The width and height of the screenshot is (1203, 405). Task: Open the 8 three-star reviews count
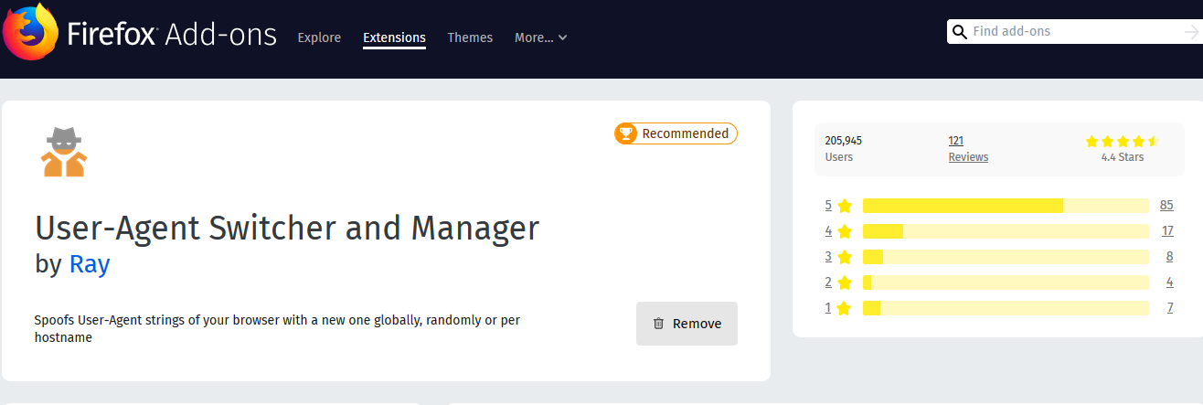coord(1169,256)
